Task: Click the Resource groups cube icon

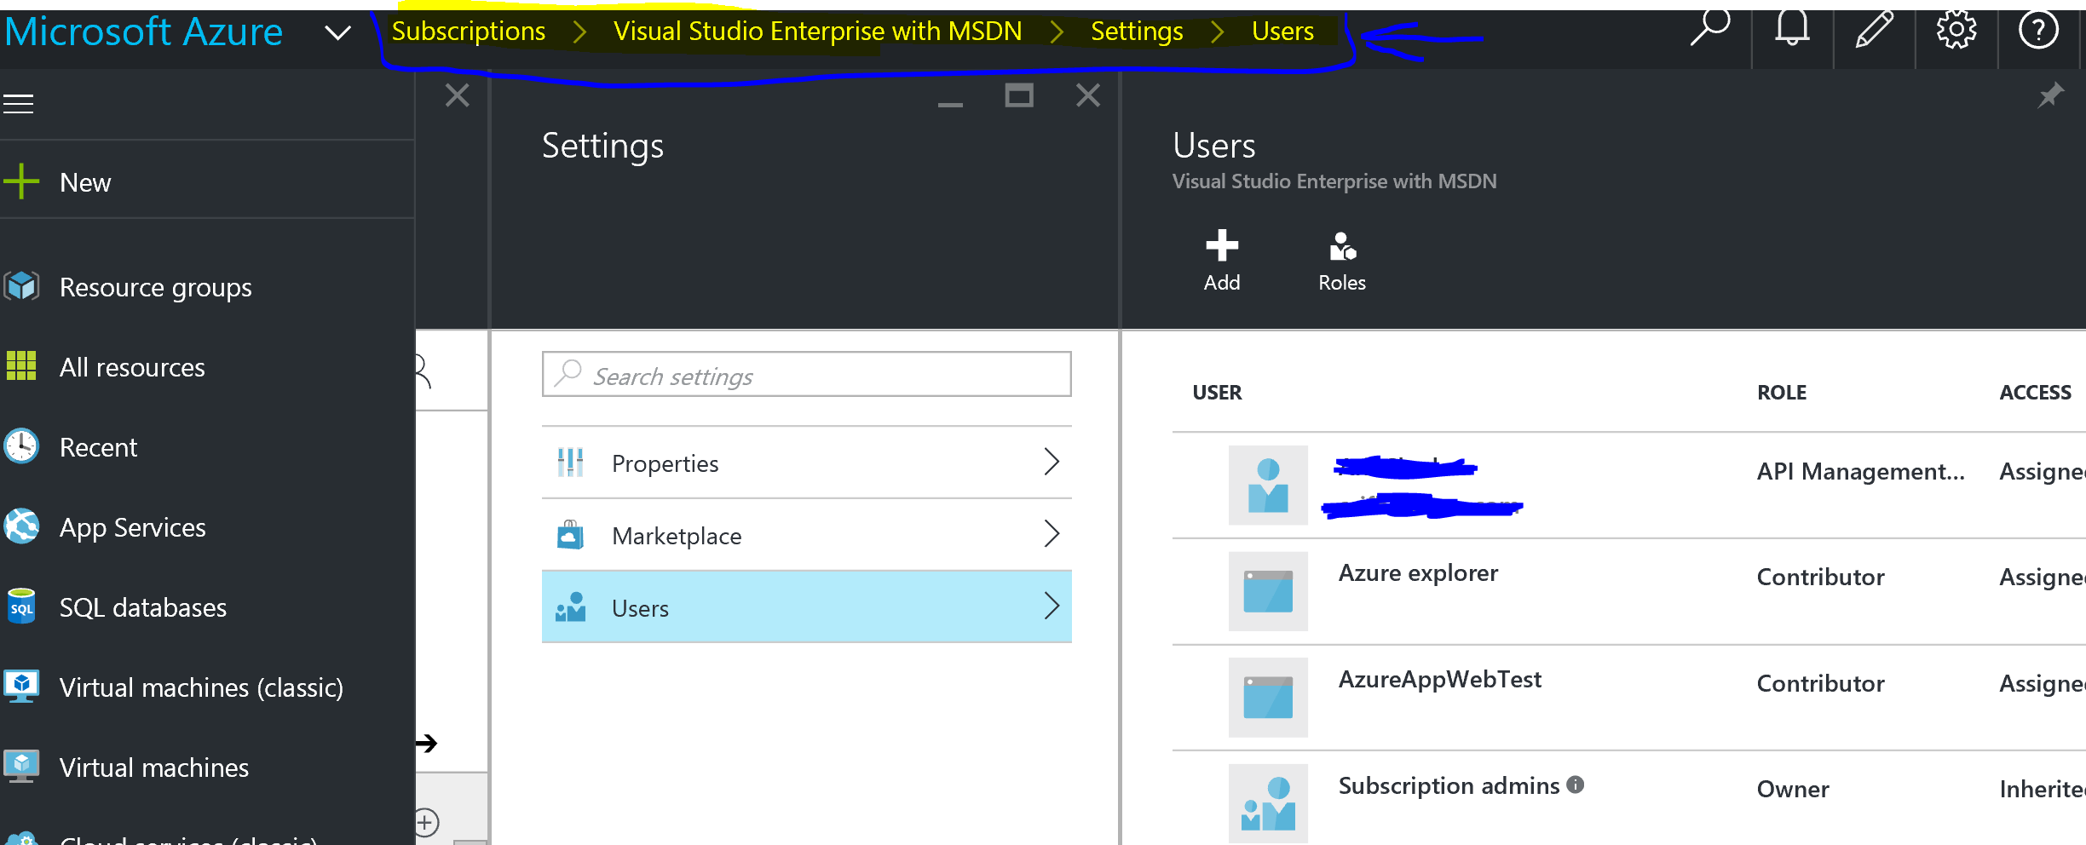Action: 21,287
